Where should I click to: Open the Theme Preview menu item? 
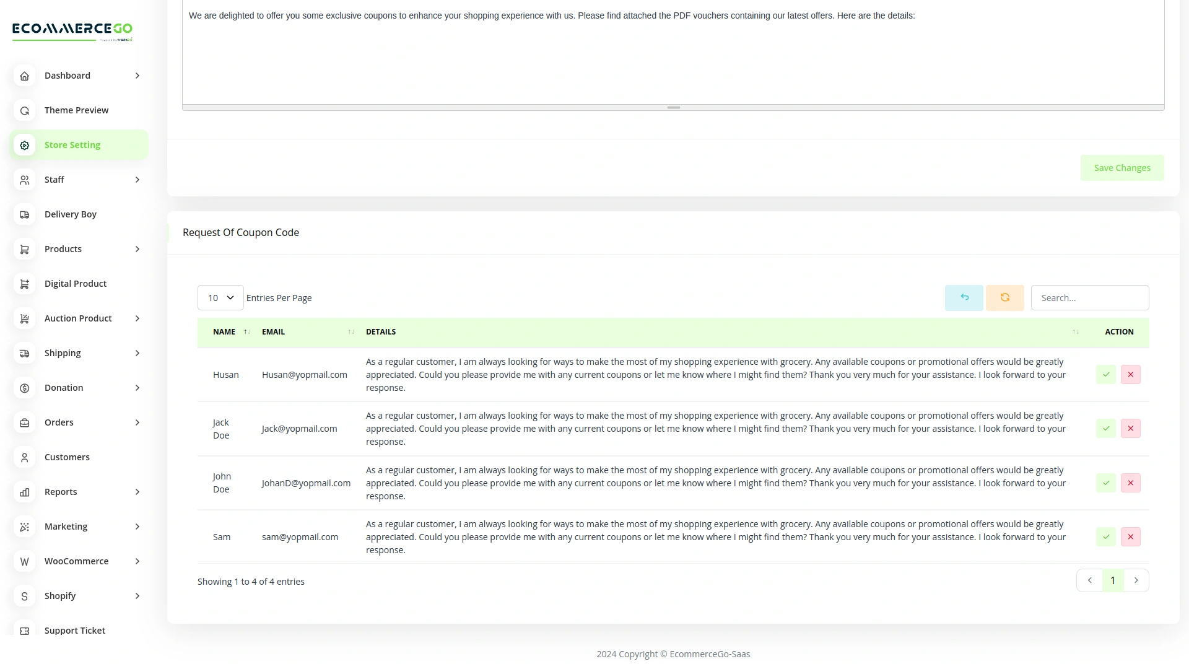click(x=76, y=110)
